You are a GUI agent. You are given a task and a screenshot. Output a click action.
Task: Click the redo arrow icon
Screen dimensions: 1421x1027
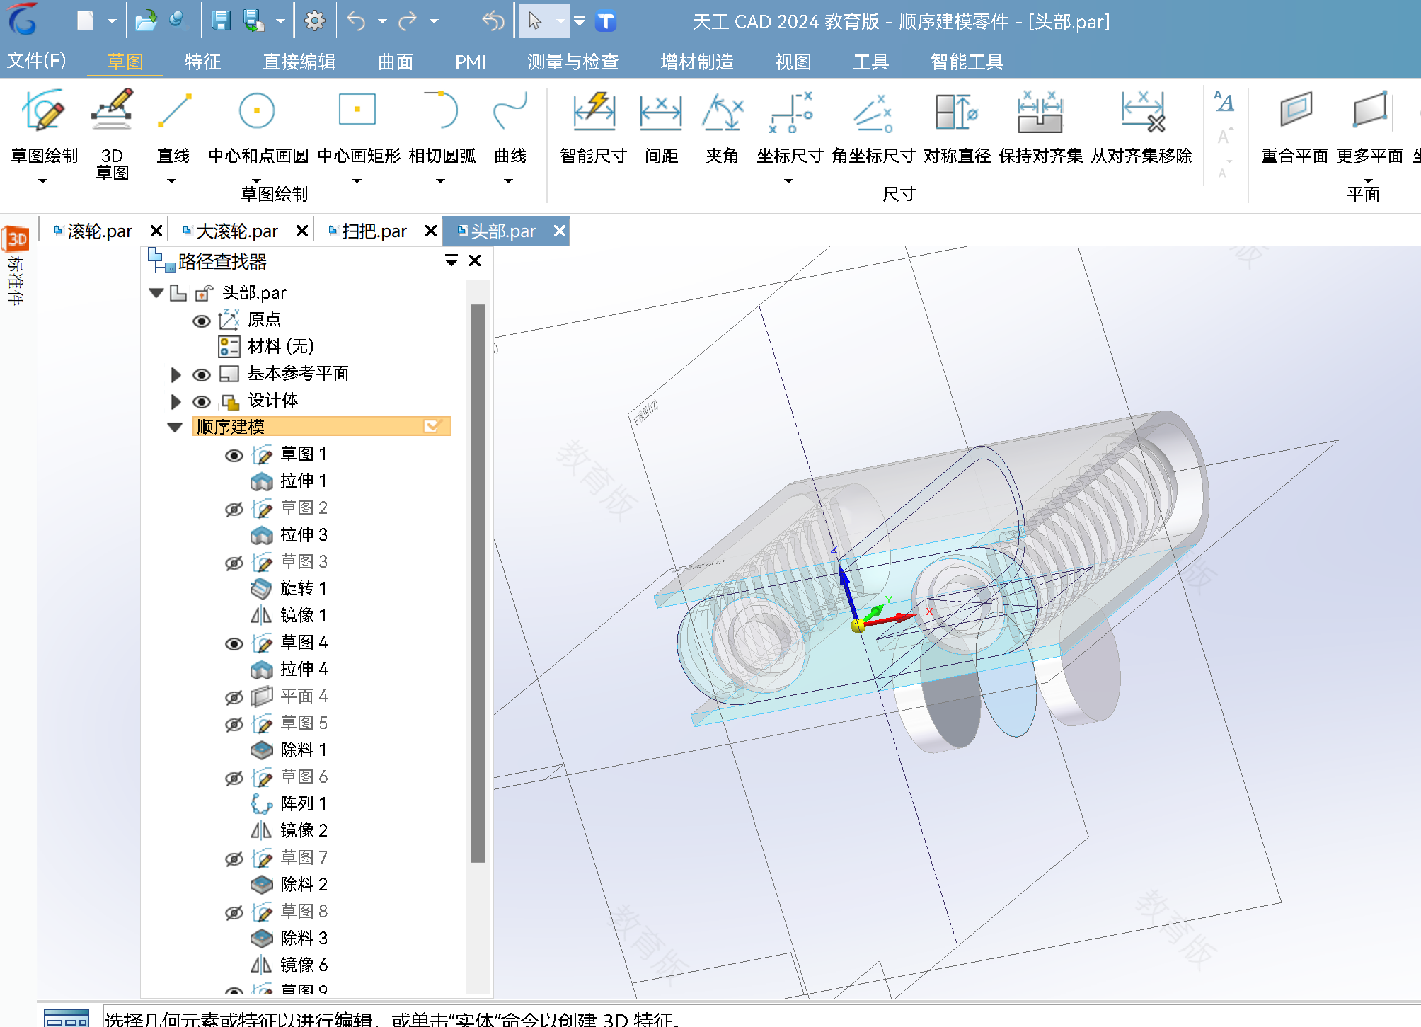408,21
